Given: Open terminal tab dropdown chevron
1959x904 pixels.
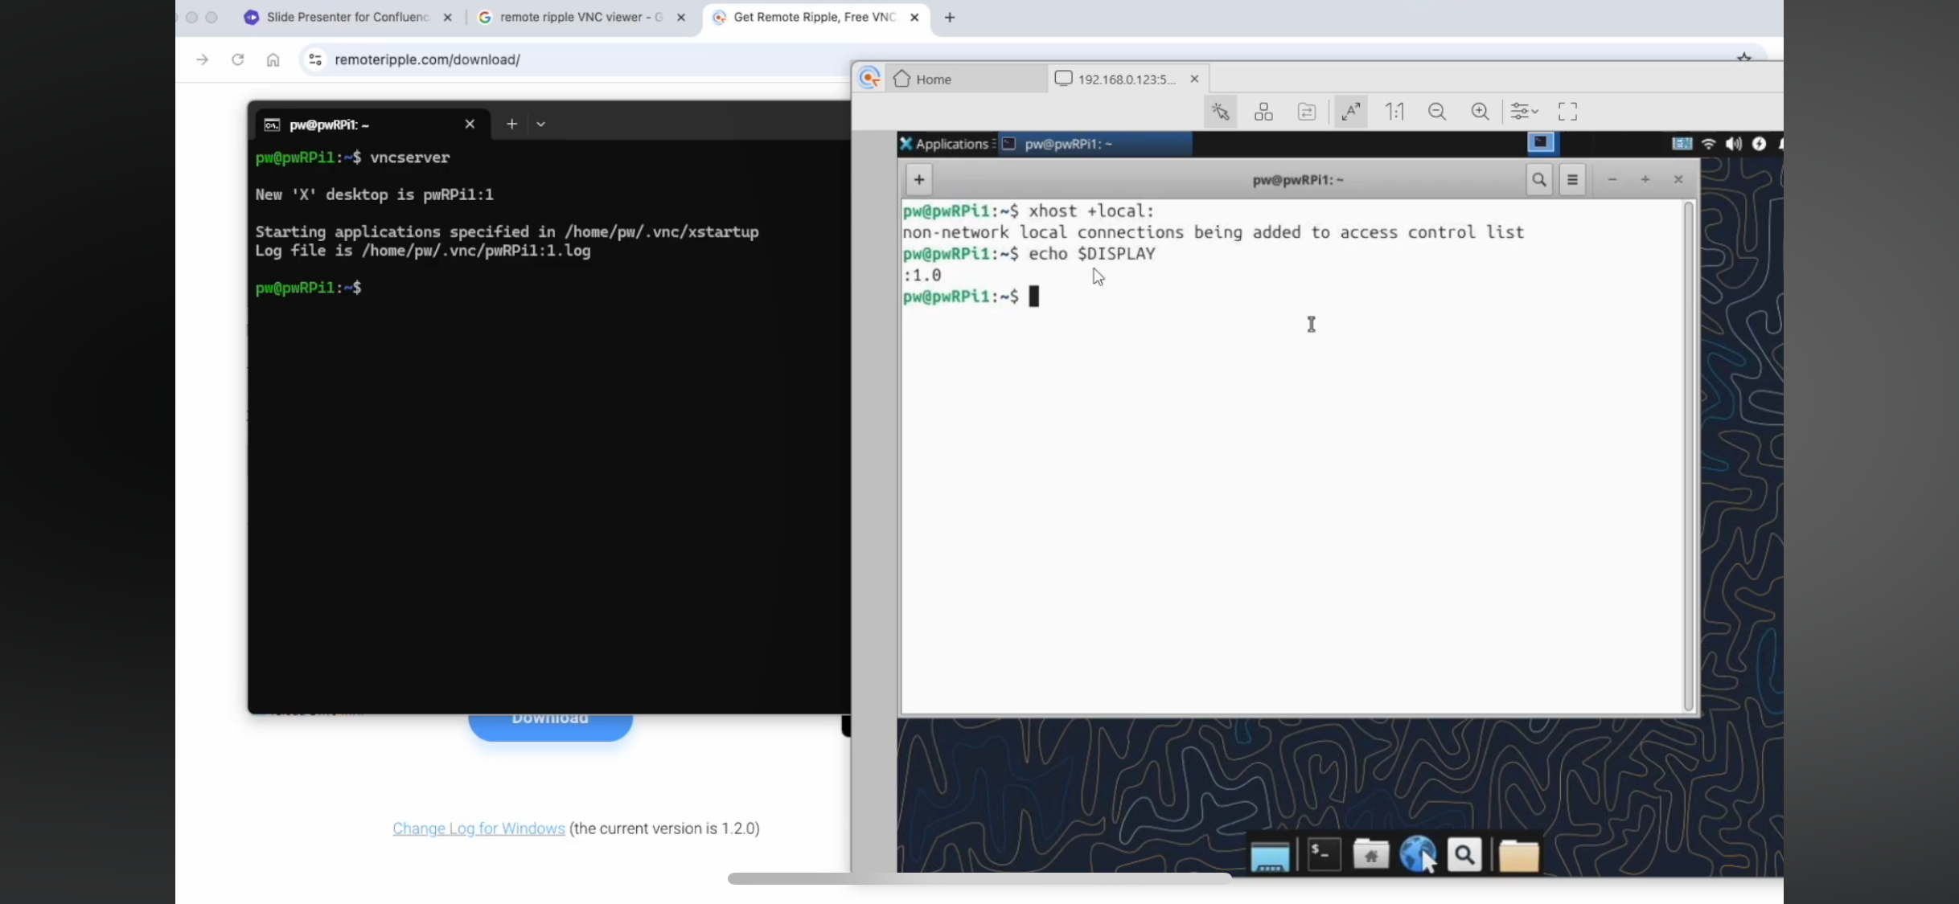Looking at the screenshot, I should 540,125.
